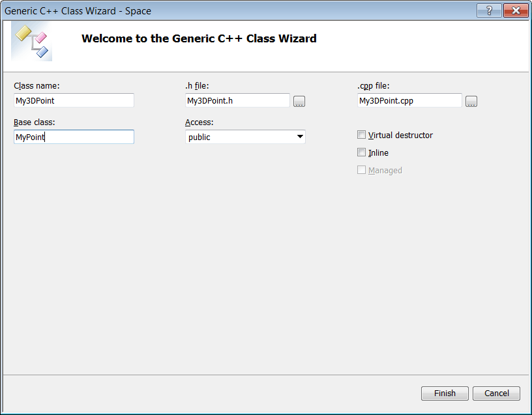The width and height of the screenshot is (532, 415).
Task: Focus the Class name input field
Action: coord(74,100)
